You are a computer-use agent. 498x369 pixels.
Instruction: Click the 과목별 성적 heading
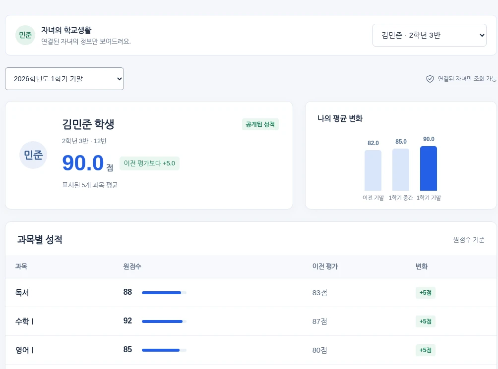tap(40, 239)
